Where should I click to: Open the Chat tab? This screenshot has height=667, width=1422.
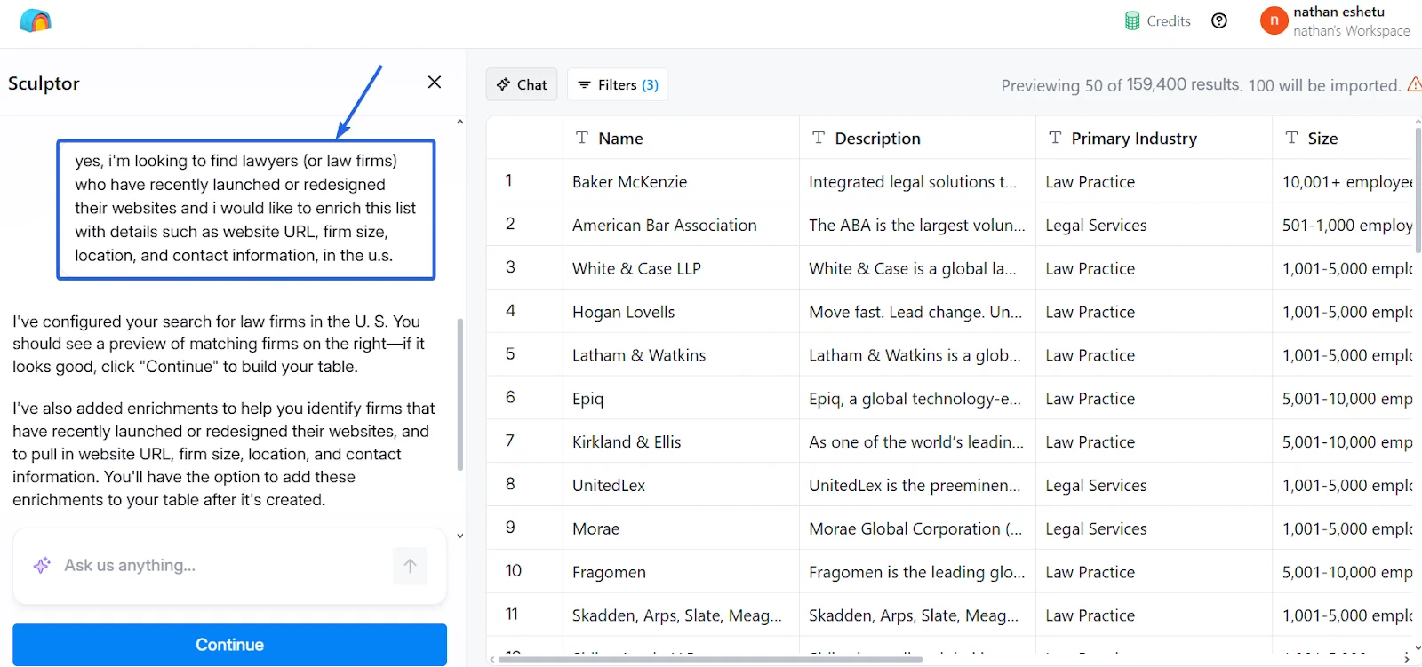pyautogui.click(x=522, y=84)
